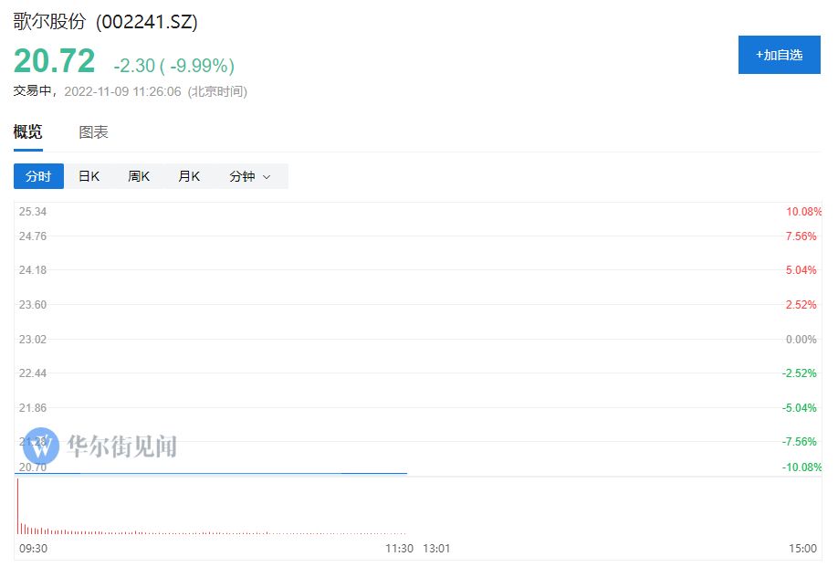Click the timestamp 2022-11-09 11:26:06
Screen dimensions: 838x567
[x=123, y=91]
